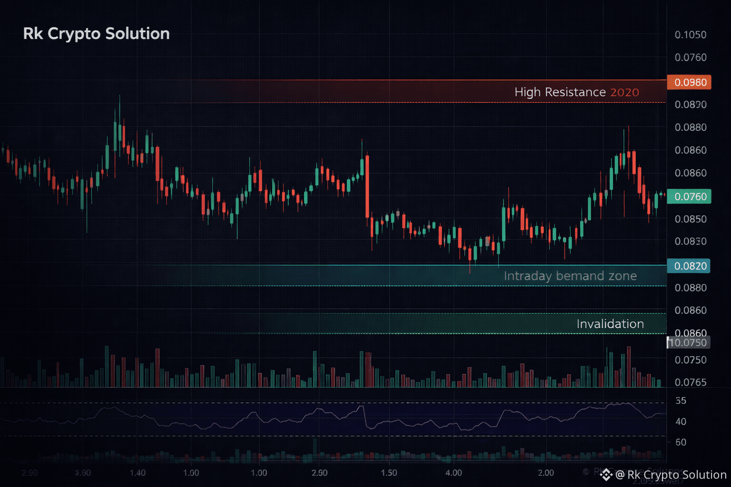Click the grey 10.0750 price tag
Viewport: 731px width, 487px height.
pyautogui.click(x=688, y=342)
